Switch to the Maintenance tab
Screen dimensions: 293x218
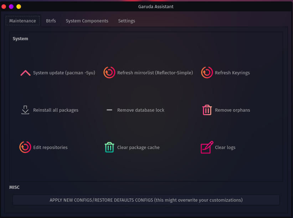[22, 21]
